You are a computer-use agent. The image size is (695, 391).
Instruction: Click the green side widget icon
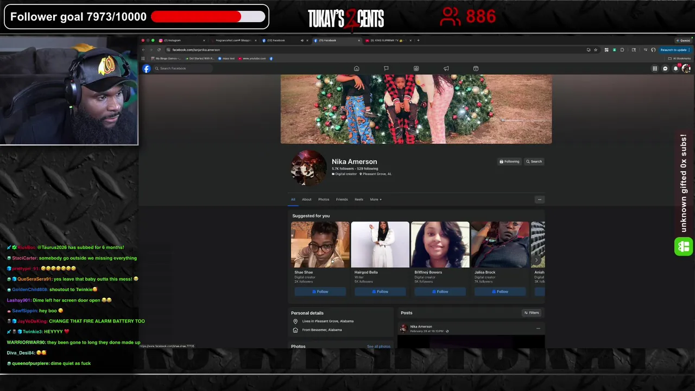tap(684, 247)
